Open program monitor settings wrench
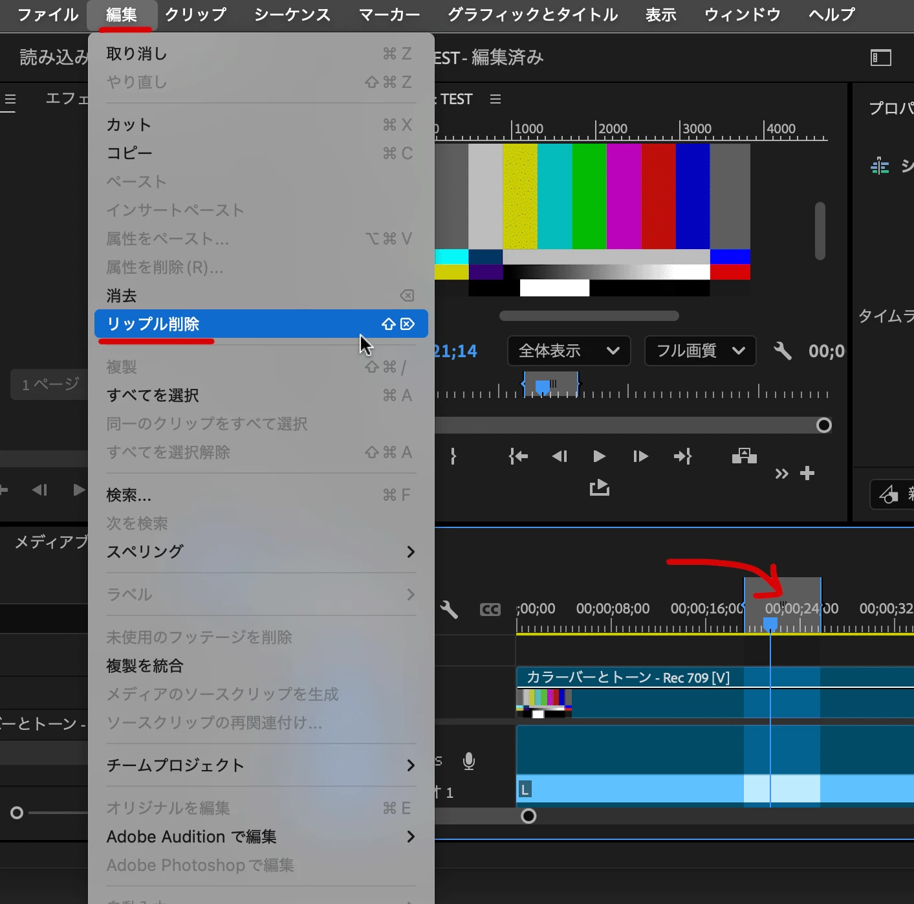 click(x=783, y=351)
